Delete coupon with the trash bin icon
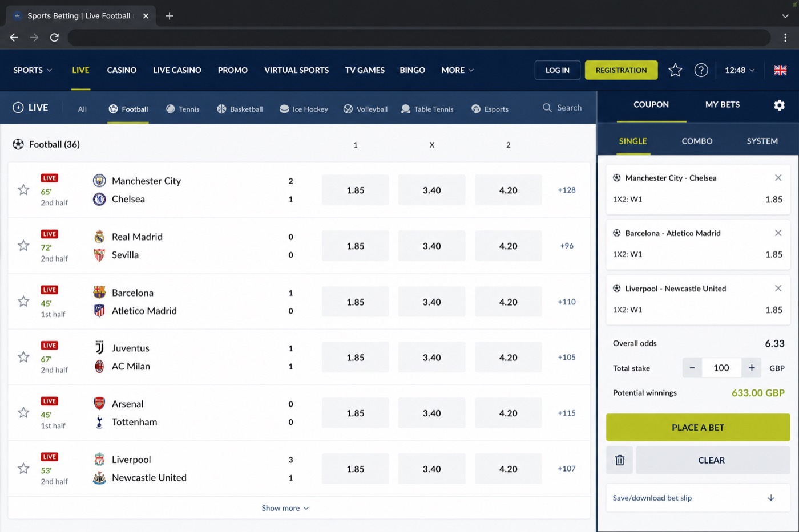 pyautogui.click(x=620, y=460)
